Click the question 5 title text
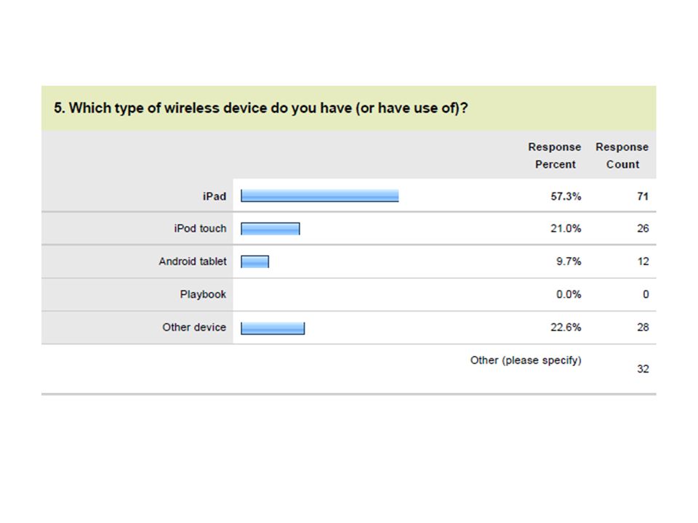 [261, 108]
